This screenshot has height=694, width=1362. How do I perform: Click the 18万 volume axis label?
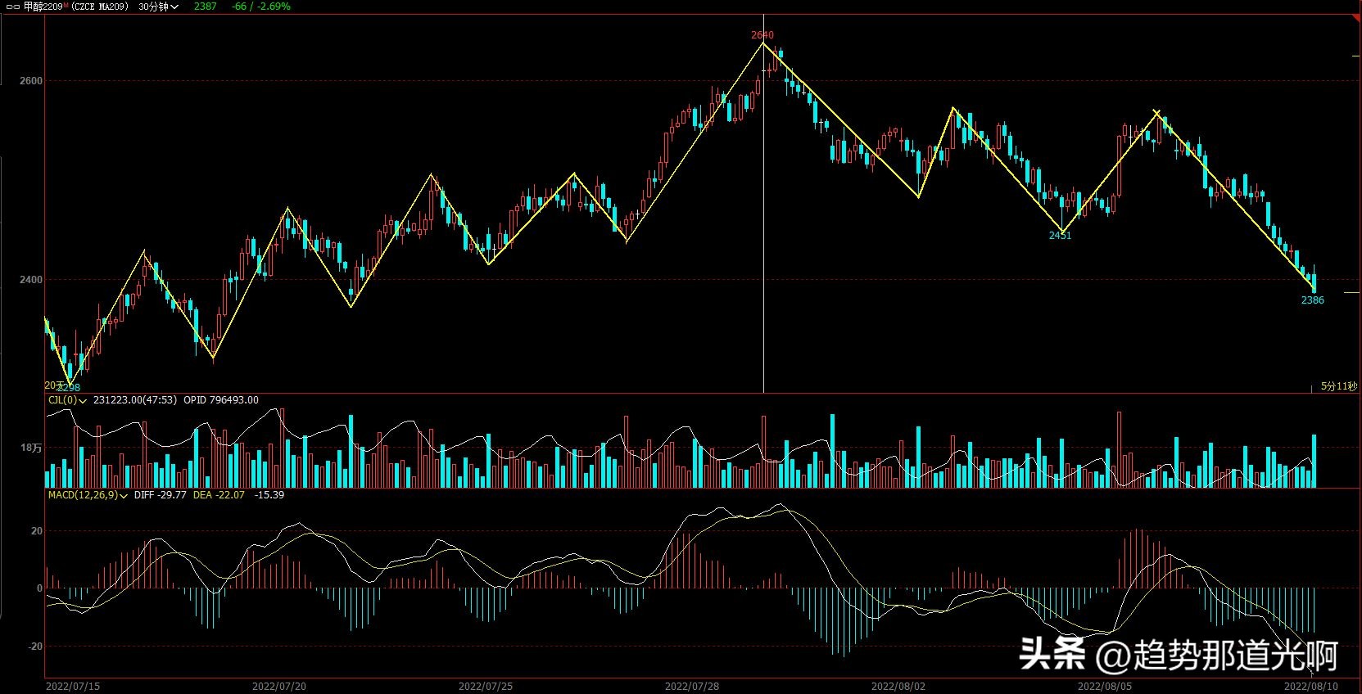[x=31, y=448]
